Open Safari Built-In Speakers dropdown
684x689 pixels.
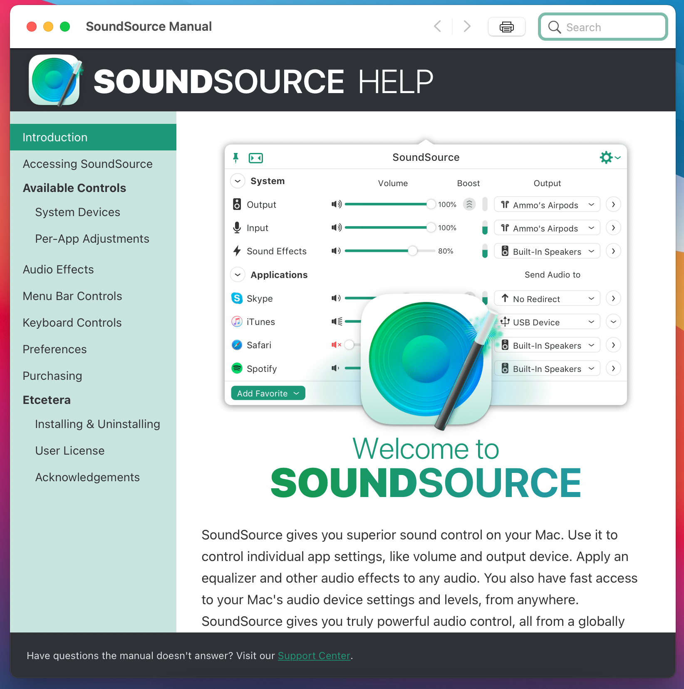tap(547, 345)
